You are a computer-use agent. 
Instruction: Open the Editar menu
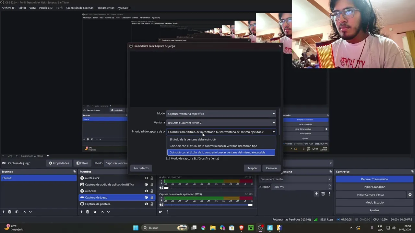point(22,8)
